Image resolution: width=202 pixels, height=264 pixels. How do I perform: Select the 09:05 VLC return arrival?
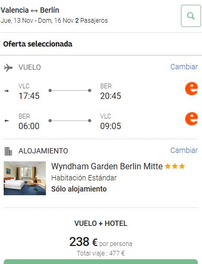click(x=111, y=126)
